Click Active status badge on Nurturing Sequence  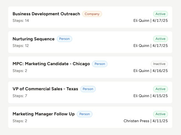[x=160, y=39]
